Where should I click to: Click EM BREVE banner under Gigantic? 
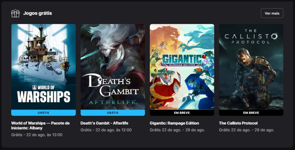pos(182,113)
